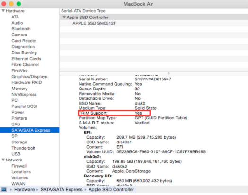Click the Queue Depth value 32
The image size is (248, 195).
click(137, 89)
